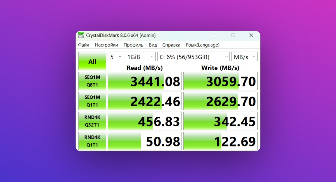Expand the test count dropdown showing 5

pyautogui.click(x=116, y=57)
